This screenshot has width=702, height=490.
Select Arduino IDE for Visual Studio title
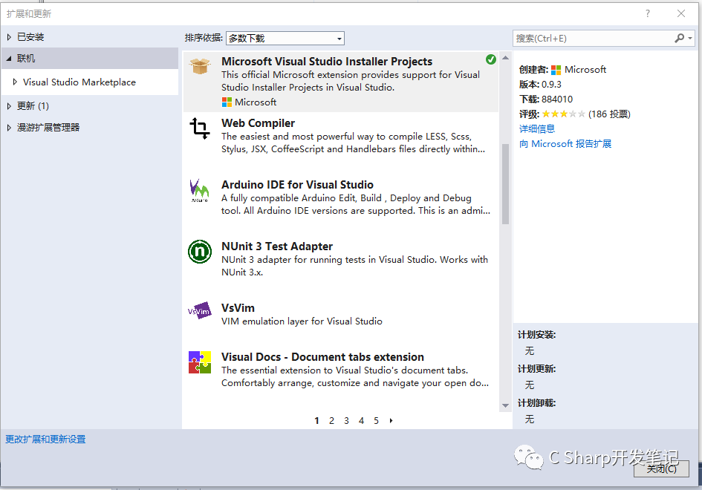coord(297,185)
